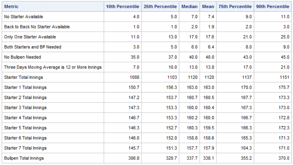The width and height of the screenshot is (293, 165).
Task: Select the Three Days Moving Average row label
Action: click(x=53, y=67)
